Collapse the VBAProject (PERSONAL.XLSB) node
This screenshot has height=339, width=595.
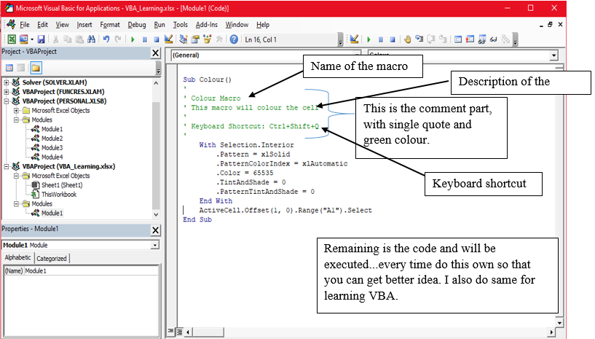click(7, 101)
